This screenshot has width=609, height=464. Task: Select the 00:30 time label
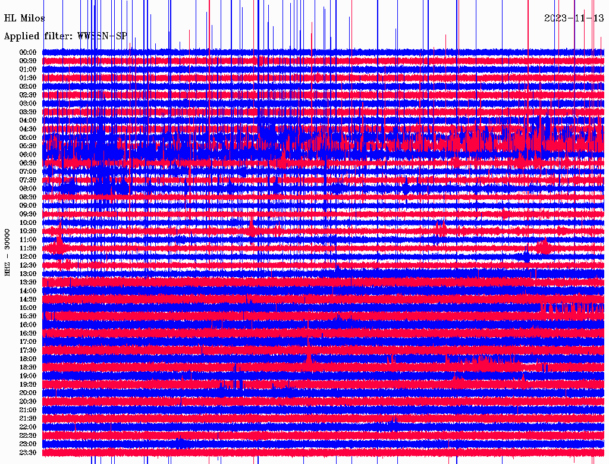pos(28,61)
